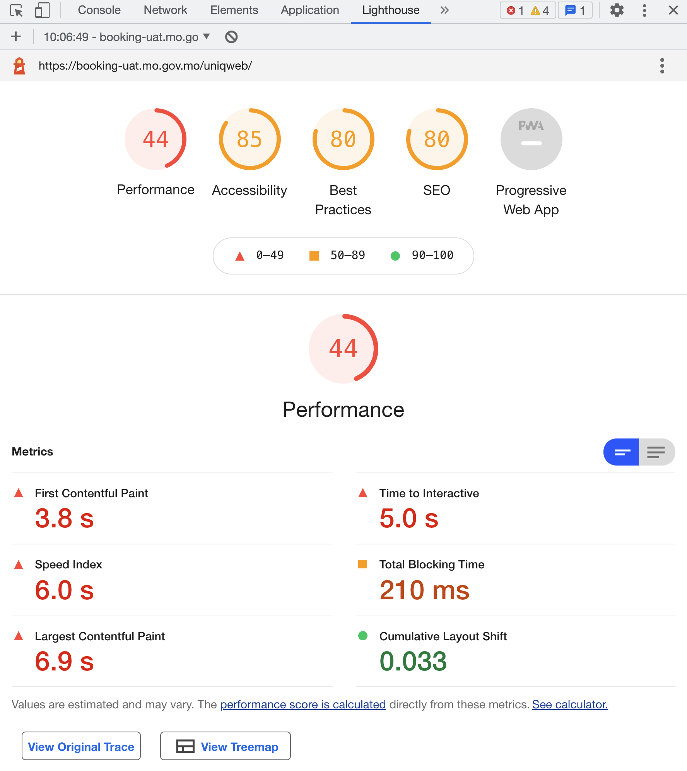Switch to the Network tab
The height and width of the screenshot is (771, 687).
pos(165,10)
